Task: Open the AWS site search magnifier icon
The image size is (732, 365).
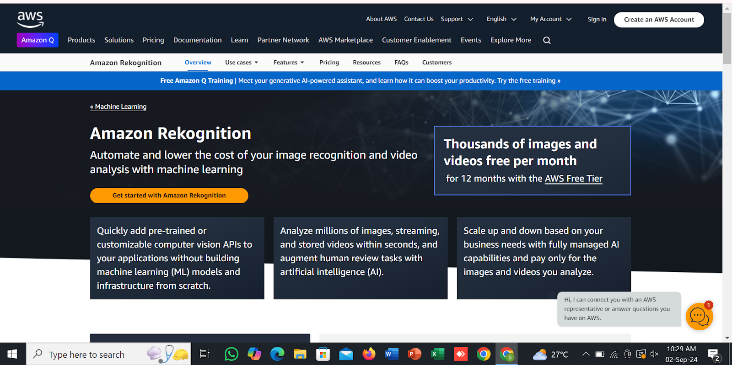Action: 547,40
